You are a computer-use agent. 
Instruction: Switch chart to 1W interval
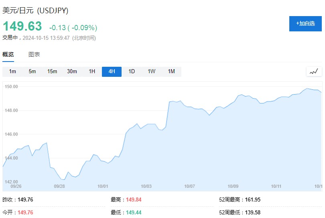point(151,72)
